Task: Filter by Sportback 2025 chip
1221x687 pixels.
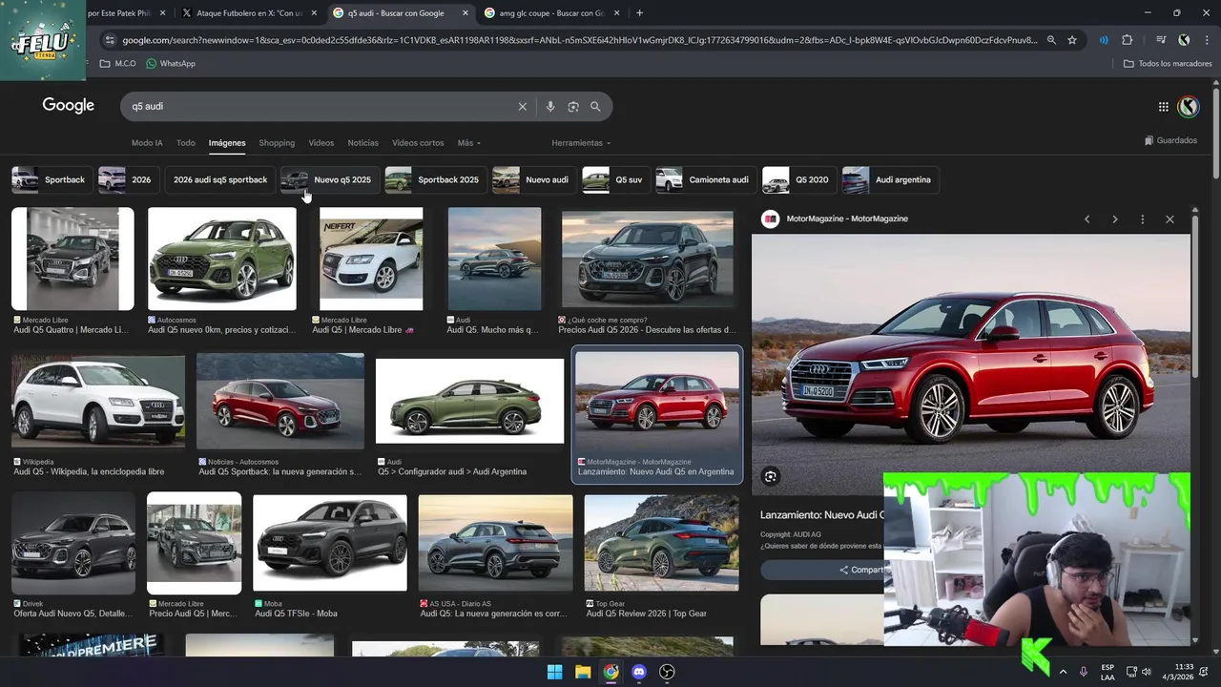Action: pos(436,179)
